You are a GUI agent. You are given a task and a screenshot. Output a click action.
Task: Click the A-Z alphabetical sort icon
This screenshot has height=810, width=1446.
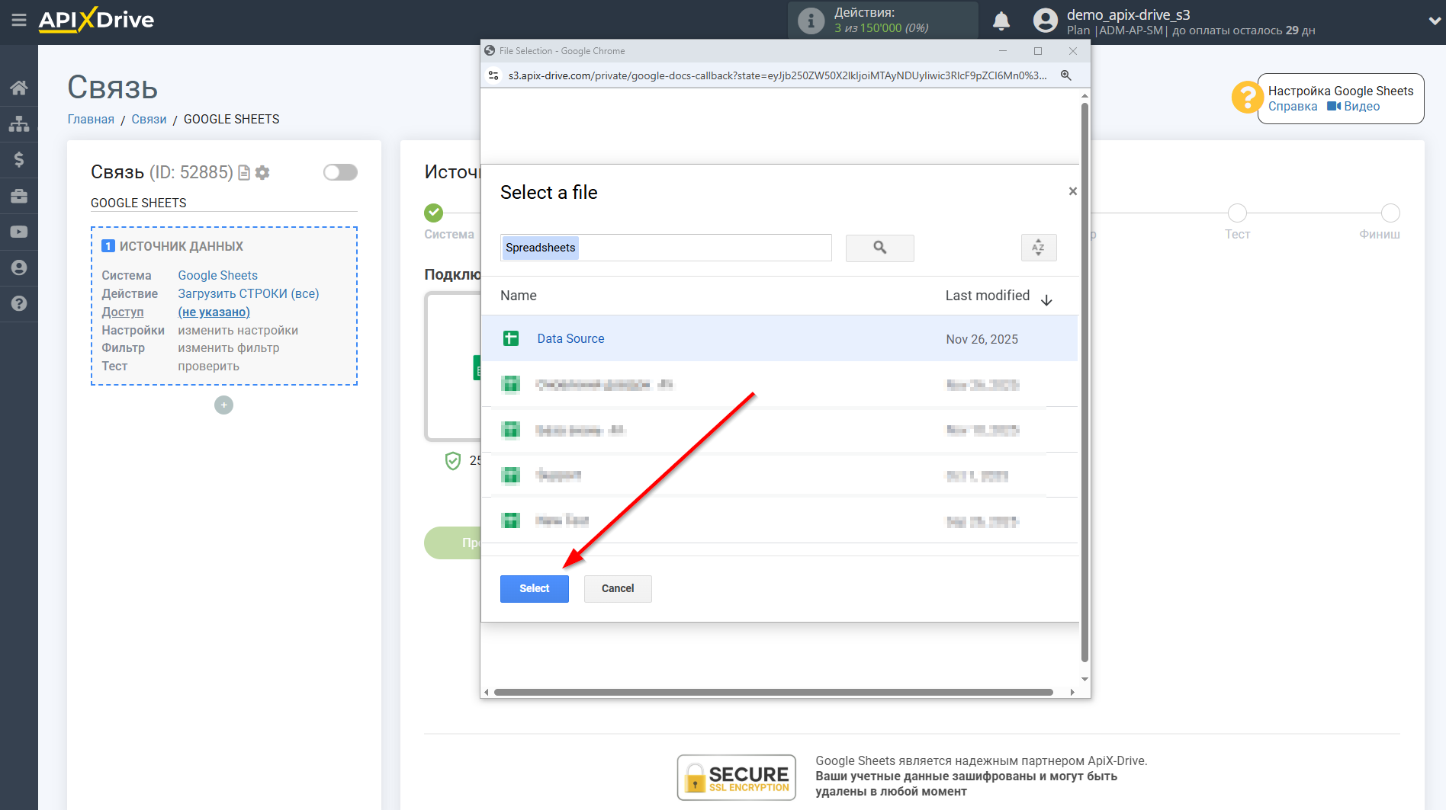click(1038, 248)
